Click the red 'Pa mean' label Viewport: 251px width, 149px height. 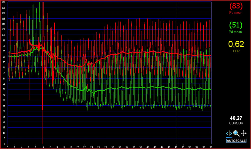(x=236, y=13)
